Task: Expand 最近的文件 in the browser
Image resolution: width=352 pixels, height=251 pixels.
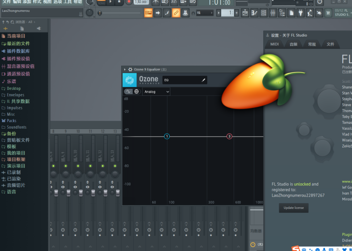Action: tap(15, 44)
